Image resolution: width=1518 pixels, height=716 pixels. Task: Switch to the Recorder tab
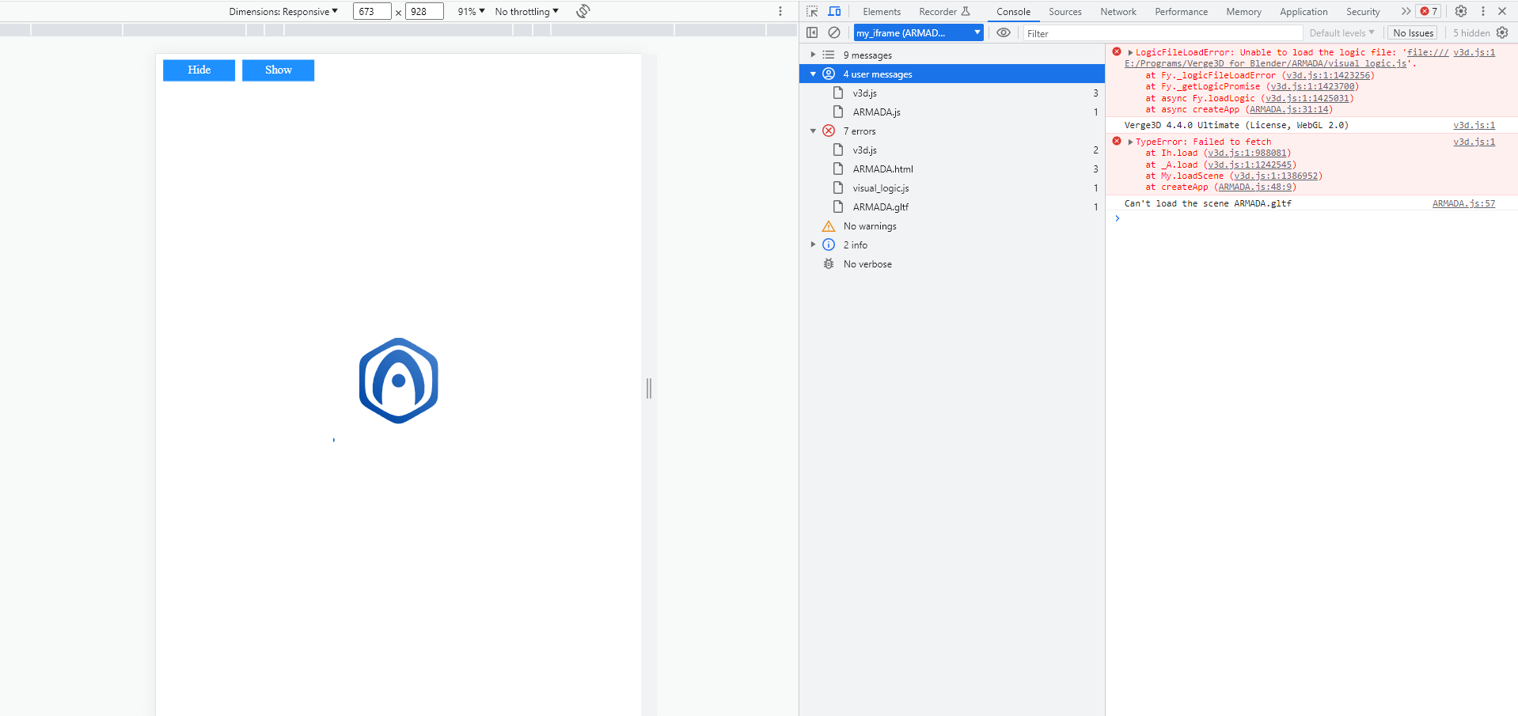pyautogui.click(x=938, y=11)
